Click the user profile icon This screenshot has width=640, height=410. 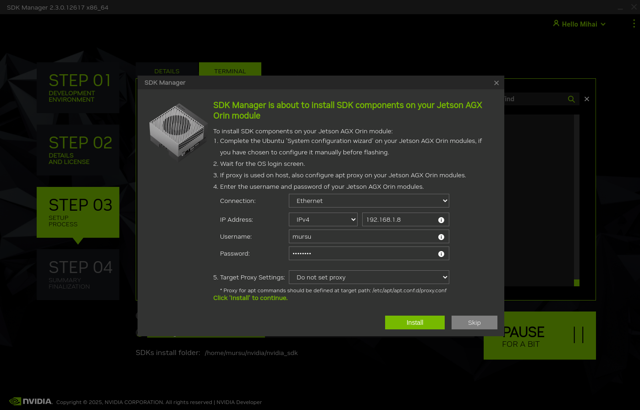[x=556, y=23]
